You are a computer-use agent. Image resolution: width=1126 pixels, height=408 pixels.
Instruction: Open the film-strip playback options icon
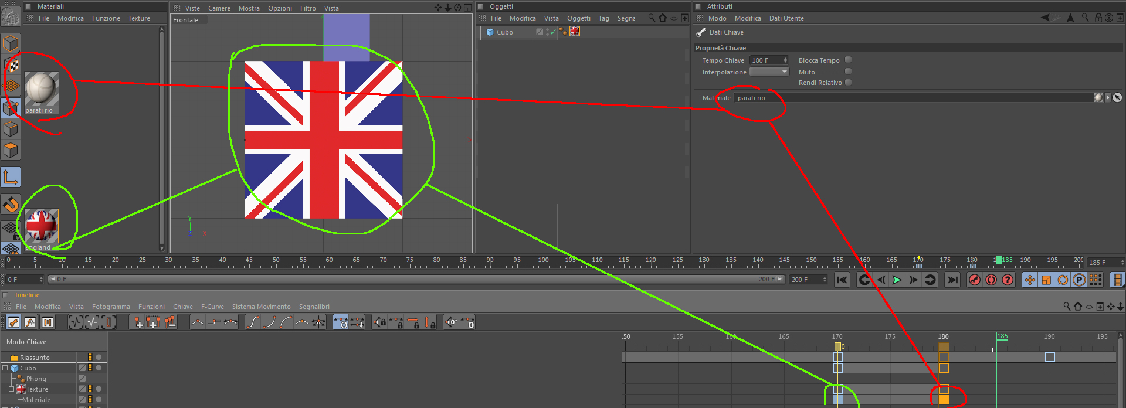coord(1118,280)
